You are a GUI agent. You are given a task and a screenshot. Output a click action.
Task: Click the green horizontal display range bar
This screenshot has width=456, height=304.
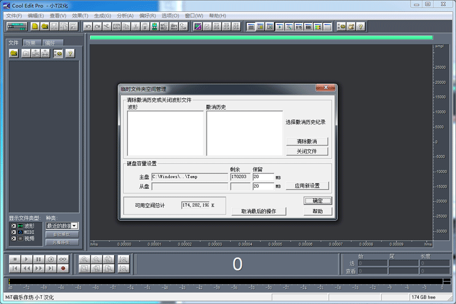(261, 38)
